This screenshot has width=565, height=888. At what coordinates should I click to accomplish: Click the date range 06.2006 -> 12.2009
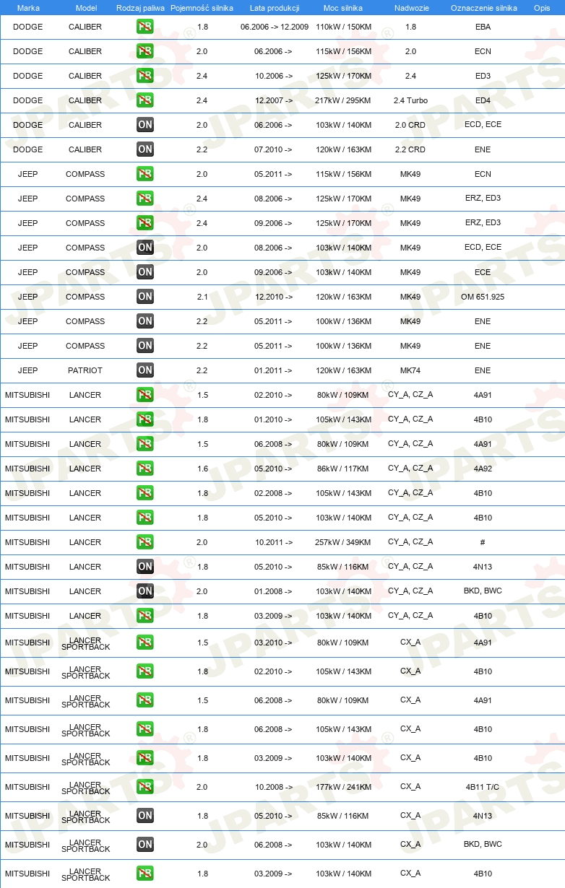pyautogui.click(x=275, y=27)
